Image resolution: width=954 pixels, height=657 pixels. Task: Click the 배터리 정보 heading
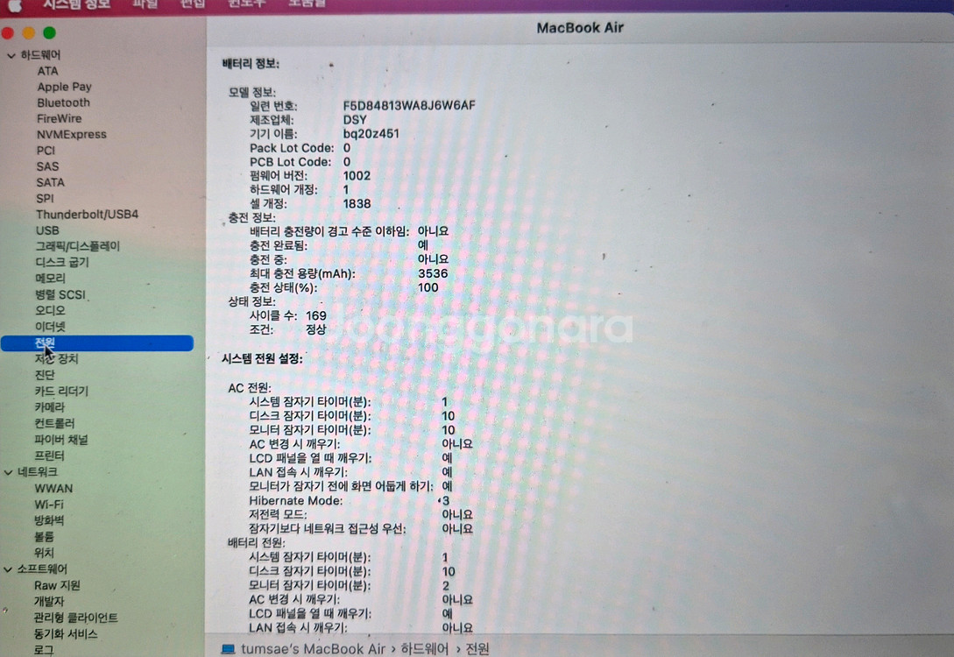251,64
